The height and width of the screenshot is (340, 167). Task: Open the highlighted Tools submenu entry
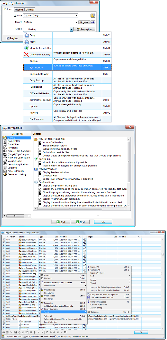click(x=63, y=312)
